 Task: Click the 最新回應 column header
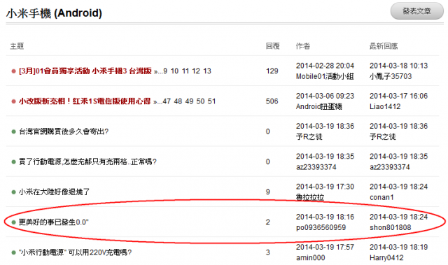384,46
